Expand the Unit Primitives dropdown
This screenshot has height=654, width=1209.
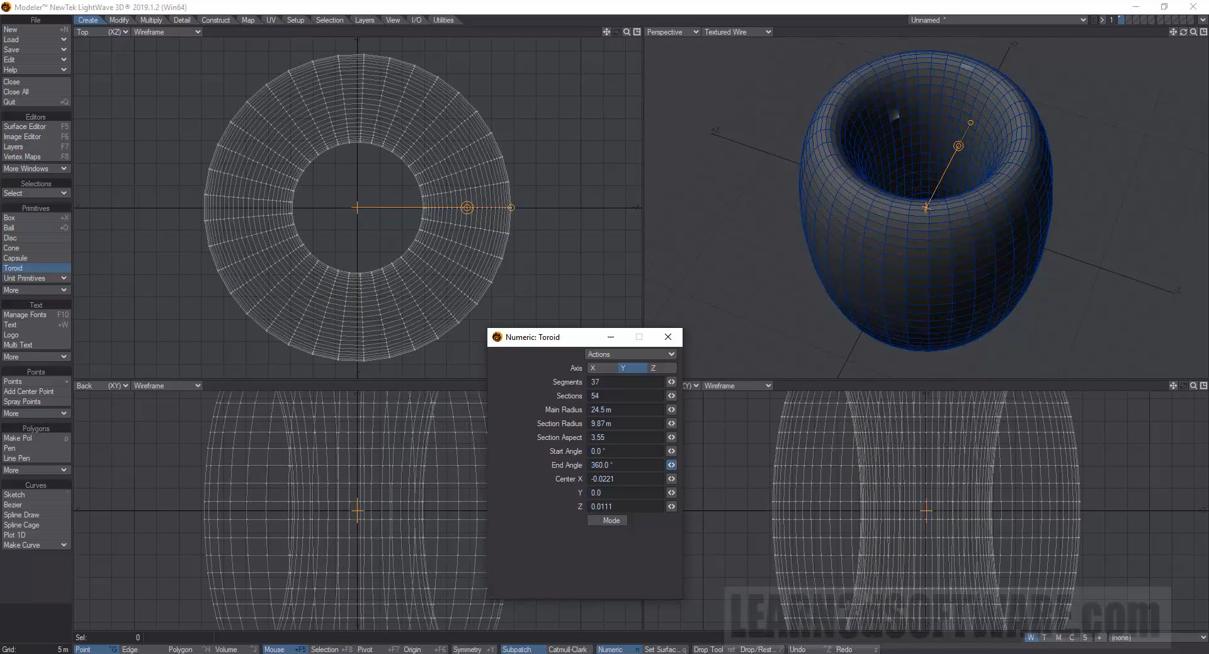(x=35, y=278)
